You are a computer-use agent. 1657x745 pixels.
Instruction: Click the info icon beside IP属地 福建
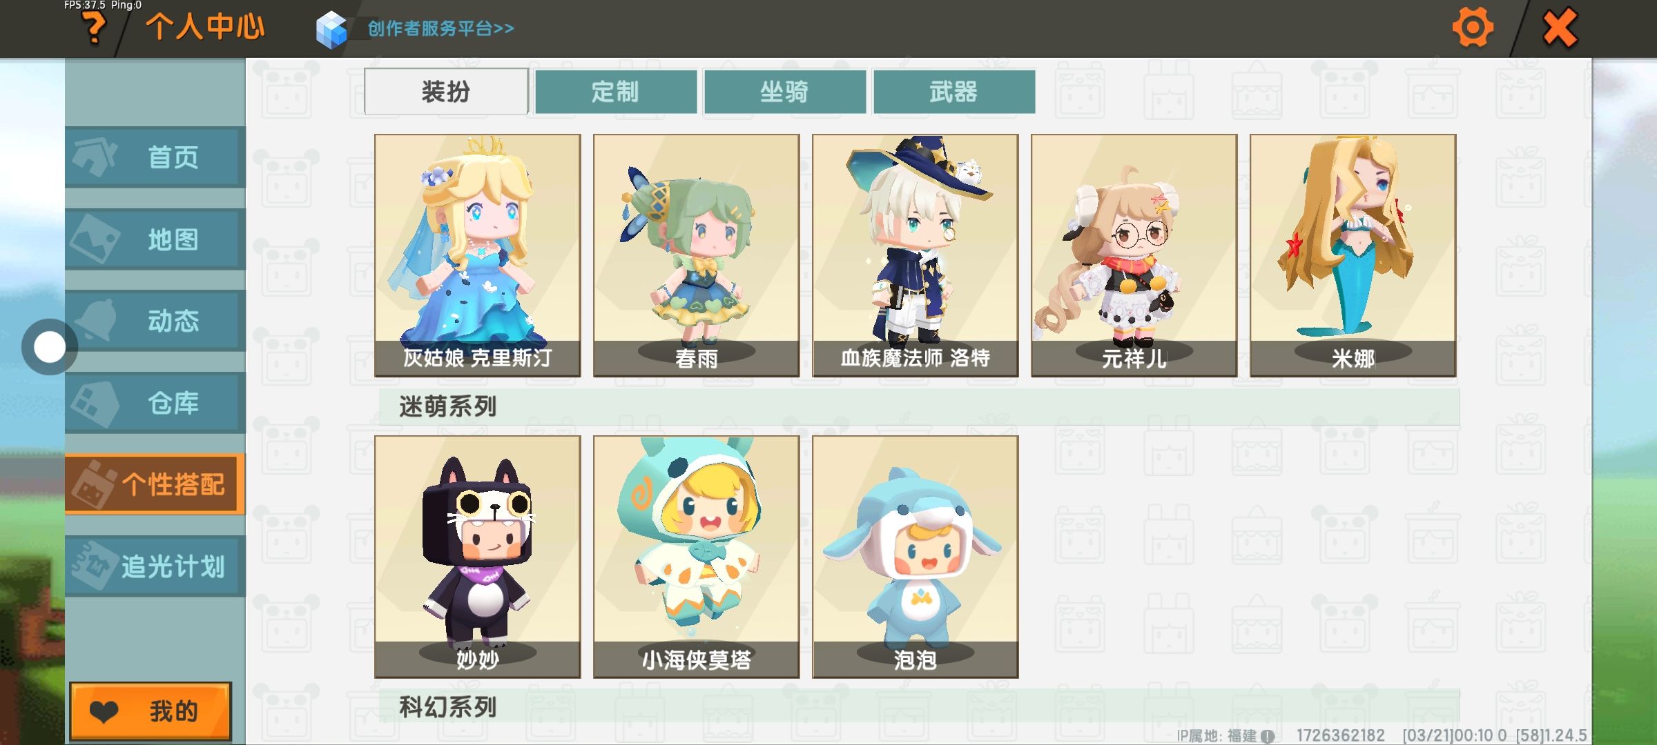click(x=1268, y=736)
